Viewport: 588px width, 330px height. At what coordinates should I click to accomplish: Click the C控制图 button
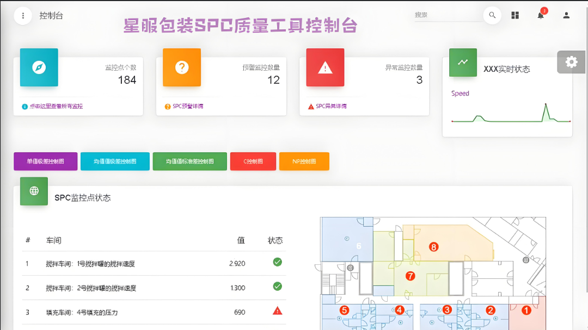[x=253, y=161]
